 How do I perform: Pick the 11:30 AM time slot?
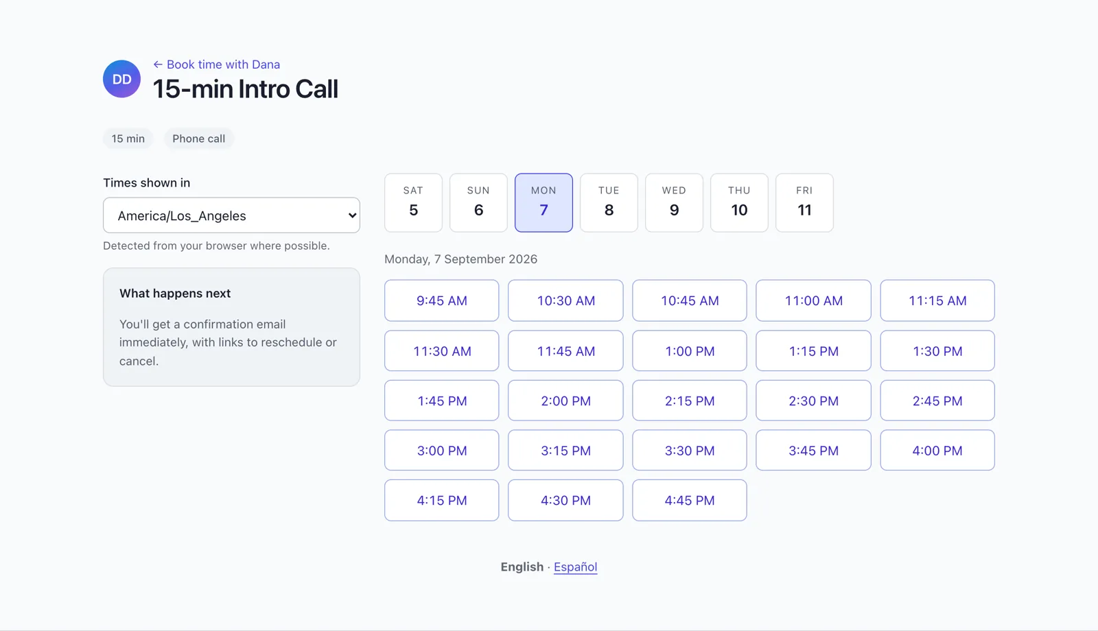(442, 351)
